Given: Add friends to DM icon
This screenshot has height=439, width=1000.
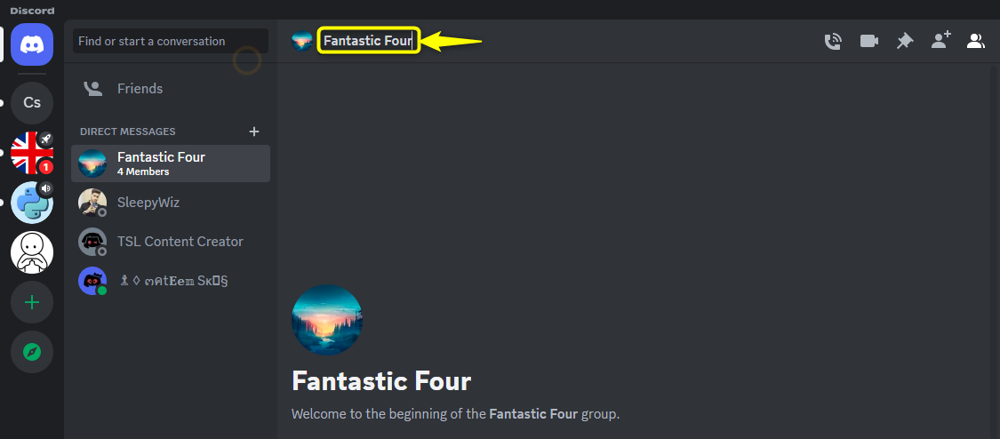Looking at the screenshot, I should coord(940,40).
